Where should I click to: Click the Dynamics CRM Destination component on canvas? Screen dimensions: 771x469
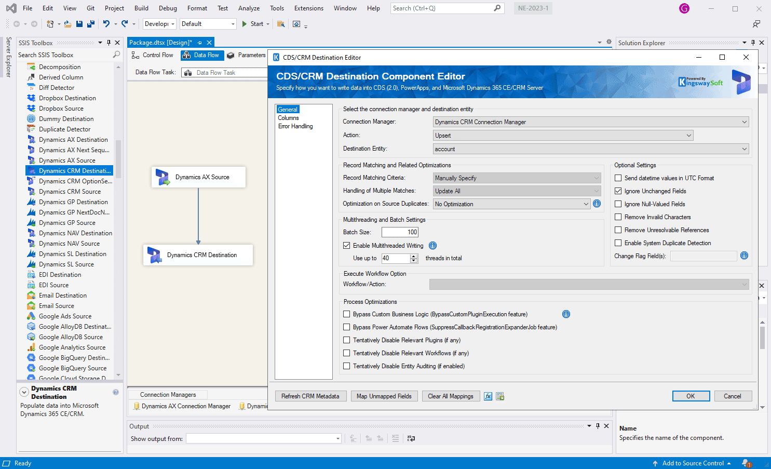coord(198,255)
